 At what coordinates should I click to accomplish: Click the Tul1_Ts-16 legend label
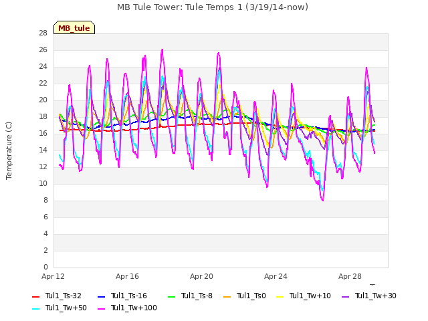coord(129,296)
